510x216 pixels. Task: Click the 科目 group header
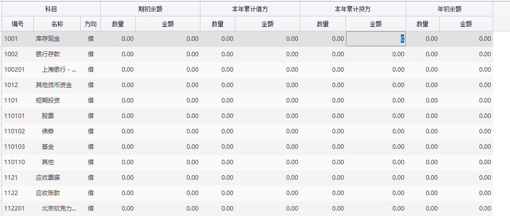tap(50, 9)
